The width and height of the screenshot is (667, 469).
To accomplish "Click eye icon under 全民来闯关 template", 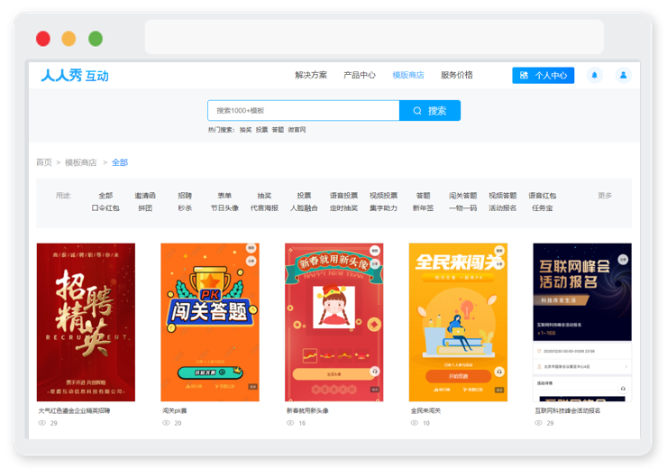I will [415, 423].
